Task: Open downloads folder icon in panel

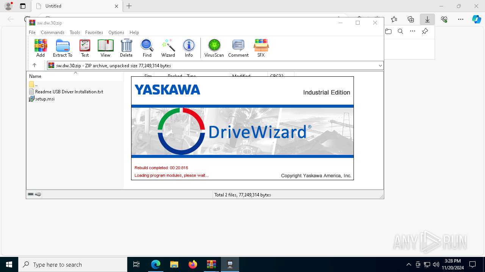Action: (388, 31)
